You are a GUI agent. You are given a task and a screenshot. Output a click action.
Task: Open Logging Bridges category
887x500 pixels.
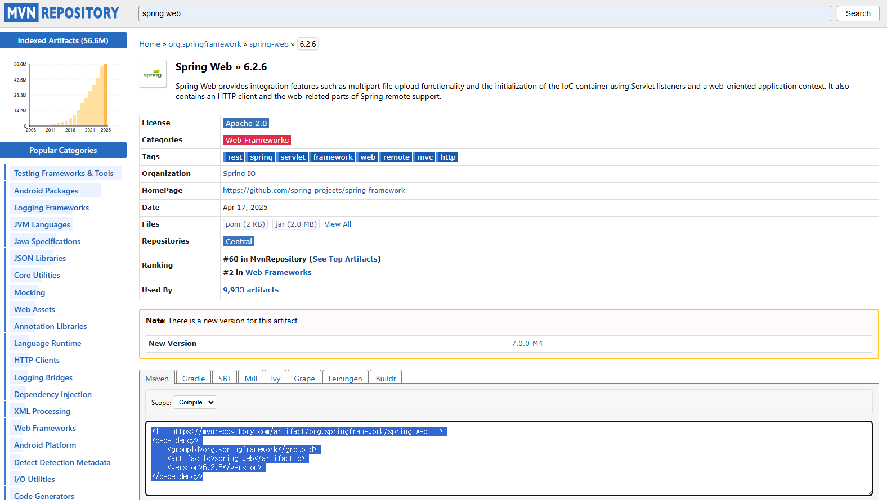[x=43, y=377]
